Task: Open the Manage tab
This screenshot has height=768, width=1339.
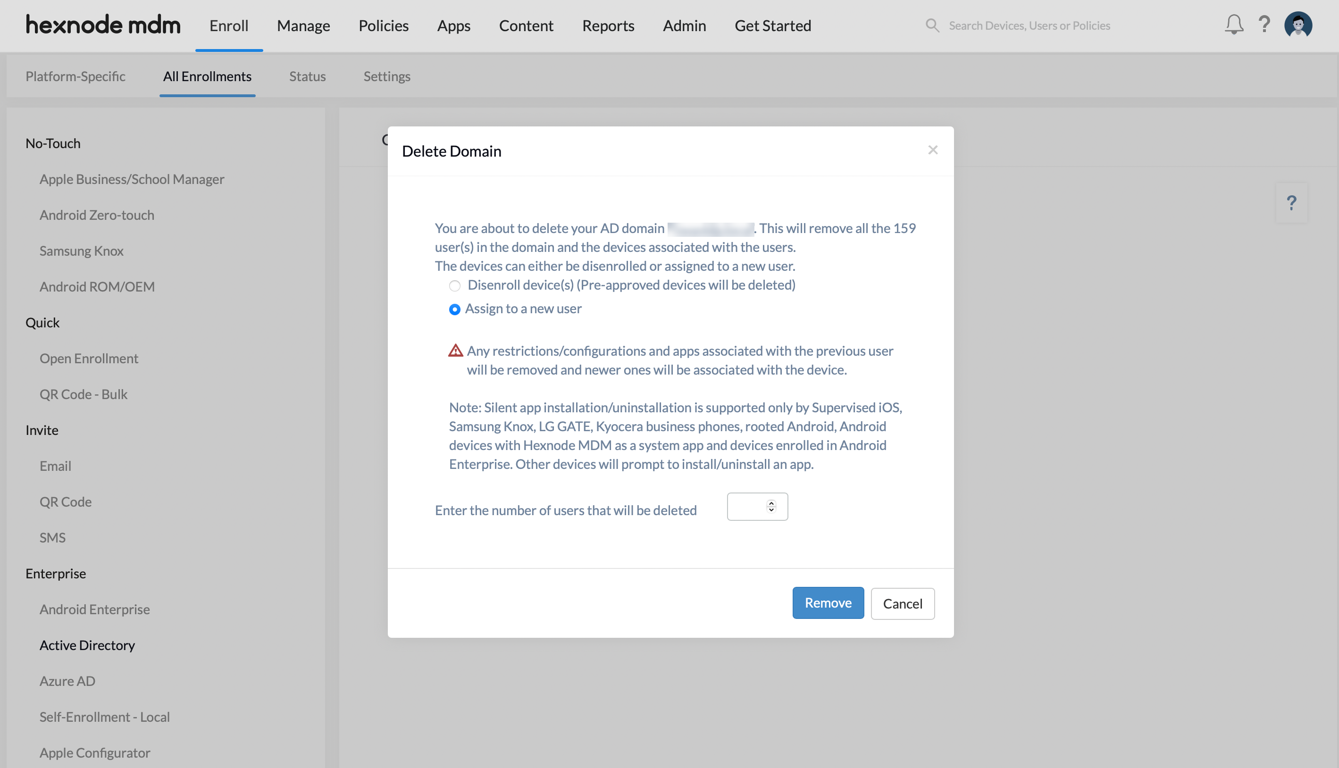Action: coord(303,25)
